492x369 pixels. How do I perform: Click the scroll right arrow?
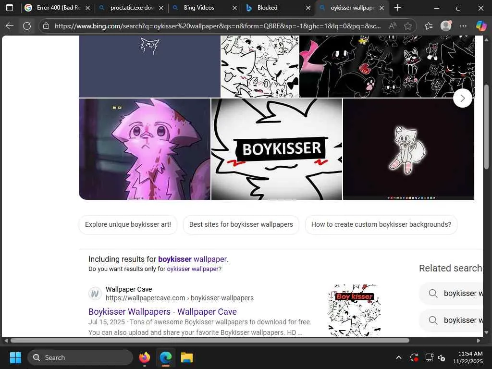click(478, 341)
